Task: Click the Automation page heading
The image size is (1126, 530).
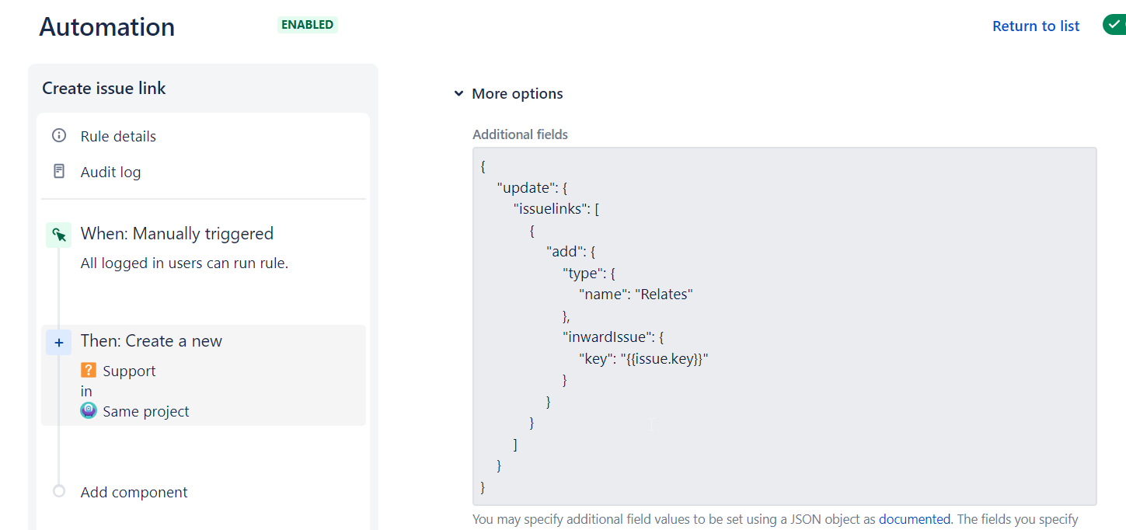Action: (x=106, y=26)
